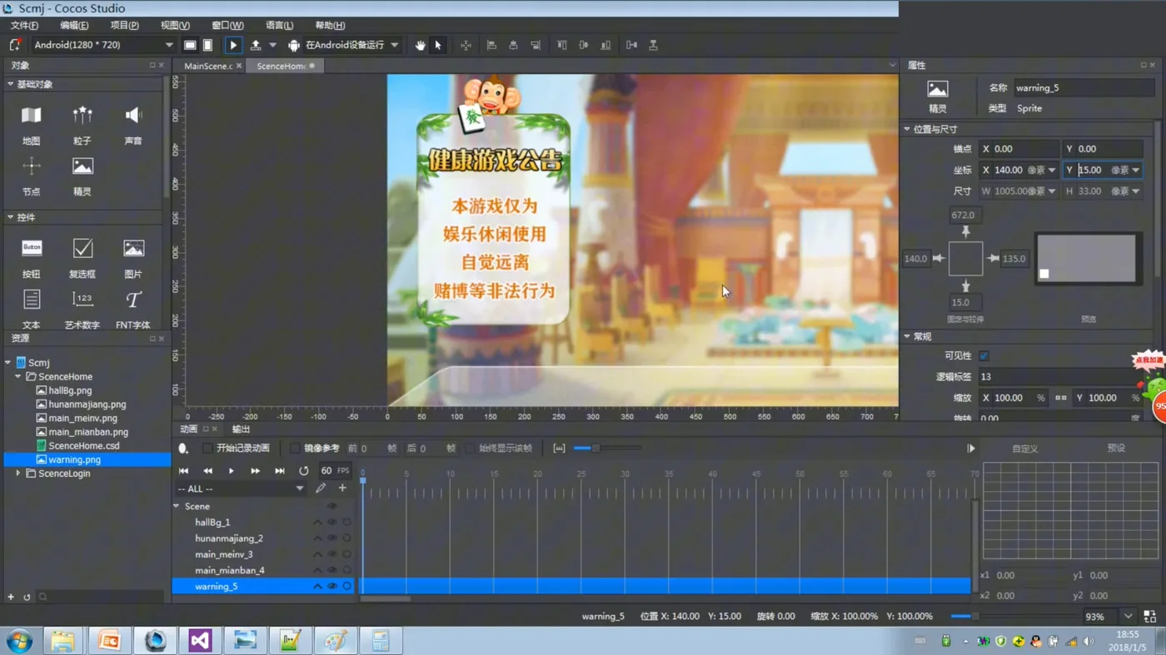Screen dimensions: 1166x655
Task: Toggle eye visibility for main_meinv_3 layer
Action: pos(331,554)
